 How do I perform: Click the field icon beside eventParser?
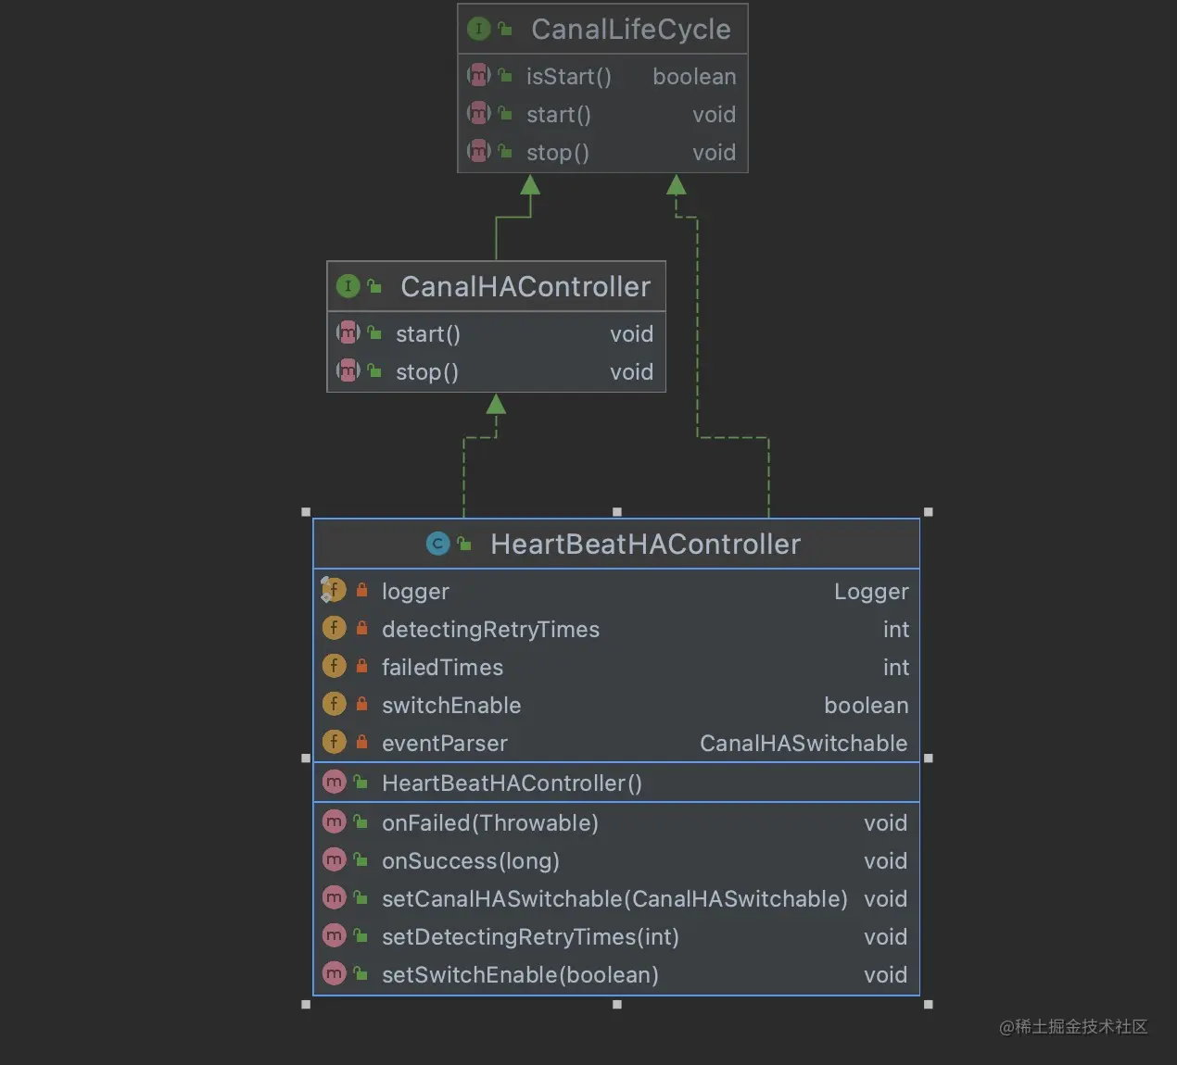click(x=334, y=742)
